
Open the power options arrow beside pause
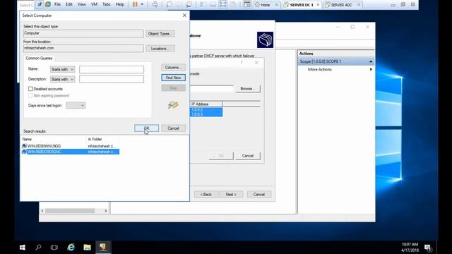point(142,4)
